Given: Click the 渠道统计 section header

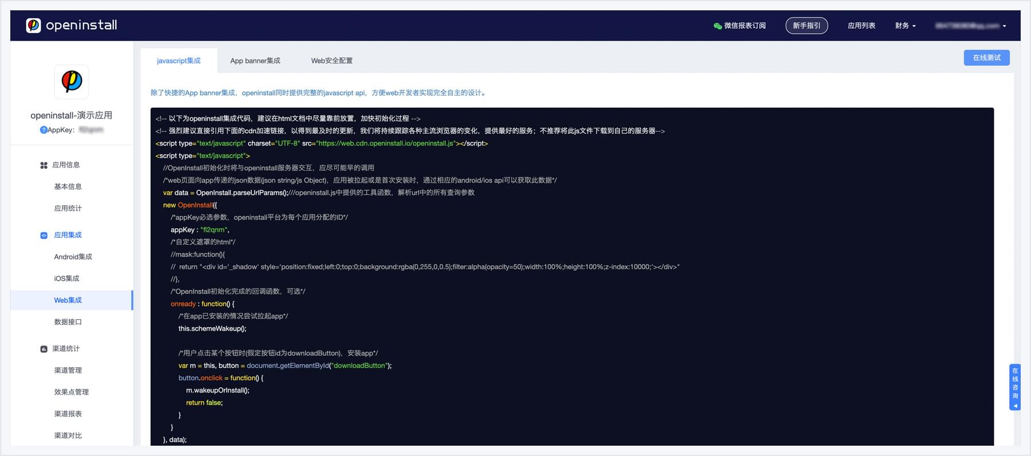Looking at the screenshot, I should click(66, 349).
